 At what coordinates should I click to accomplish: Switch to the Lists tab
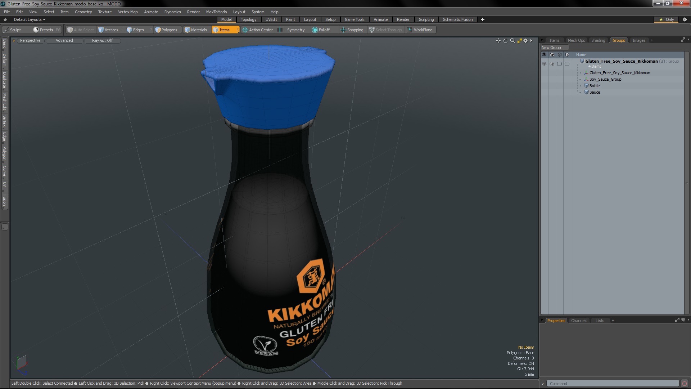(600, 321)
